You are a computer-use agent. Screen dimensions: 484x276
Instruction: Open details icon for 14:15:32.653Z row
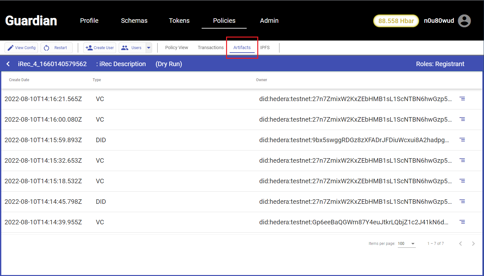(x=462, y=160)
